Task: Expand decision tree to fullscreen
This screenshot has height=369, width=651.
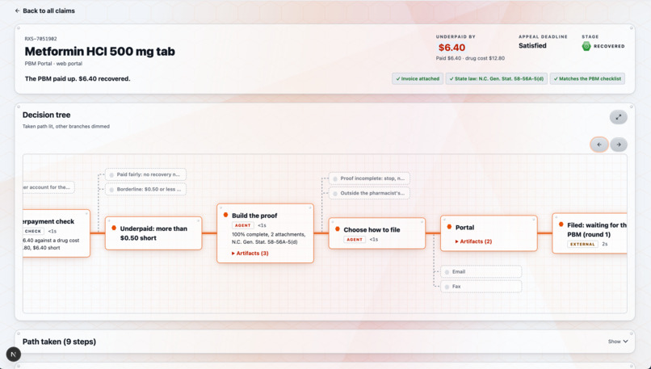Action: [618, 117]
